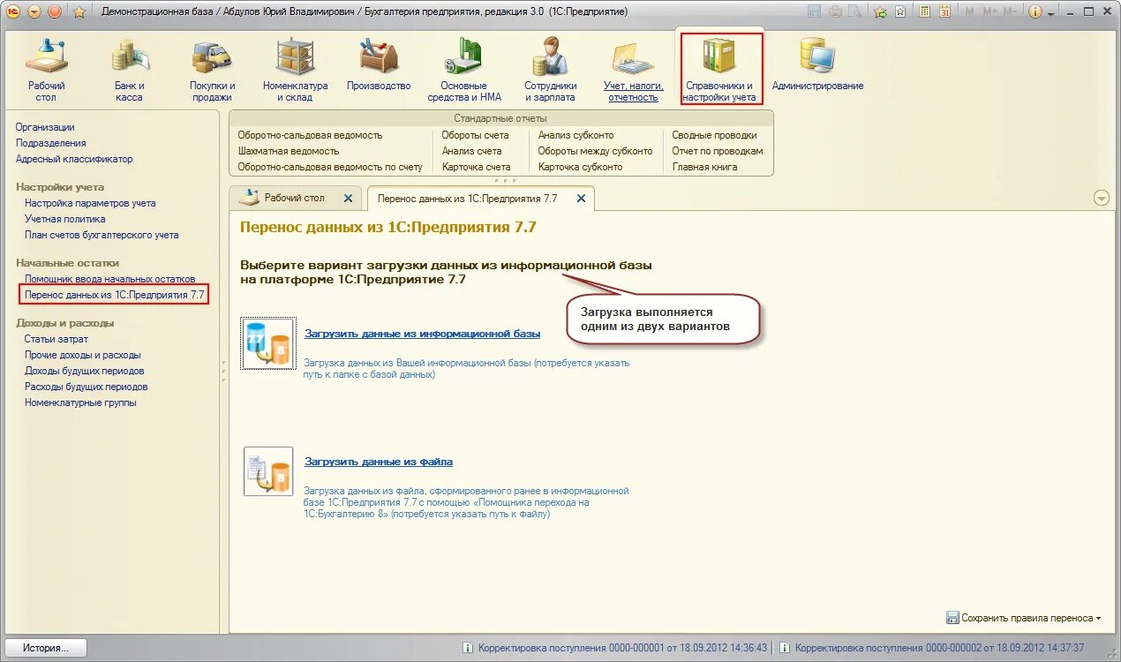The width and height of the screenshot is (1121, 662).
Task: Open the calendar icon in the title bar
Action: 945,11
